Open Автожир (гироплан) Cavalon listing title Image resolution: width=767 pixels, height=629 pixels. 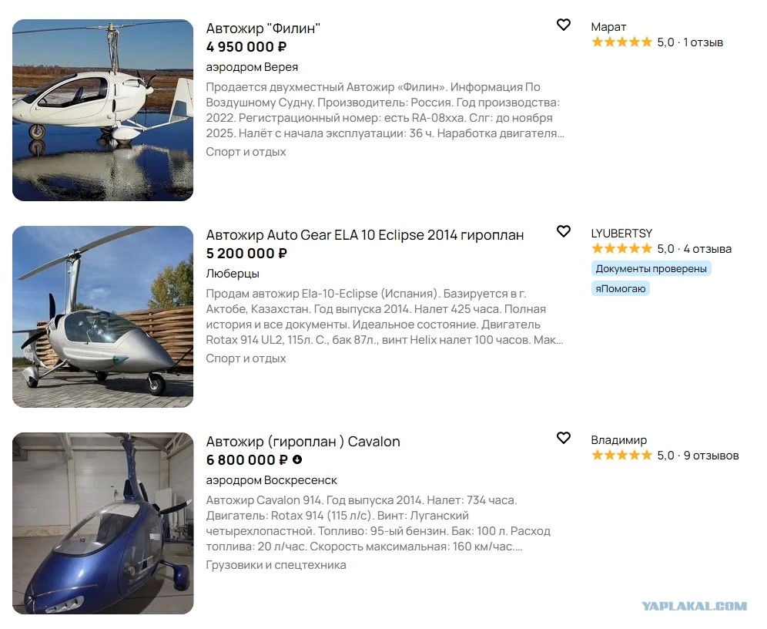[x=303, y=442]
